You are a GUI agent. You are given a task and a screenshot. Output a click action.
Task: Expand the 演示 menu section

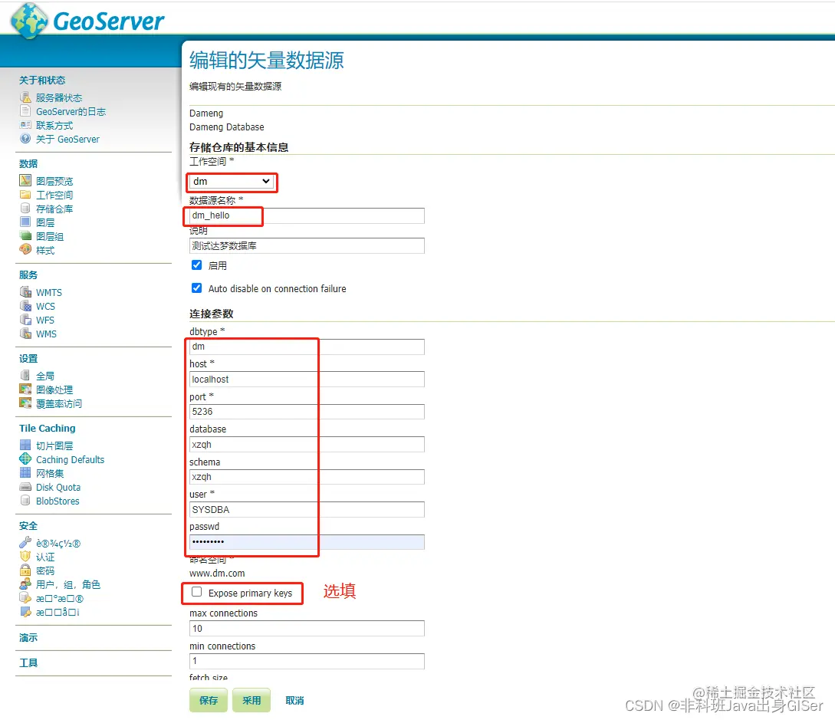coord(28,637)
